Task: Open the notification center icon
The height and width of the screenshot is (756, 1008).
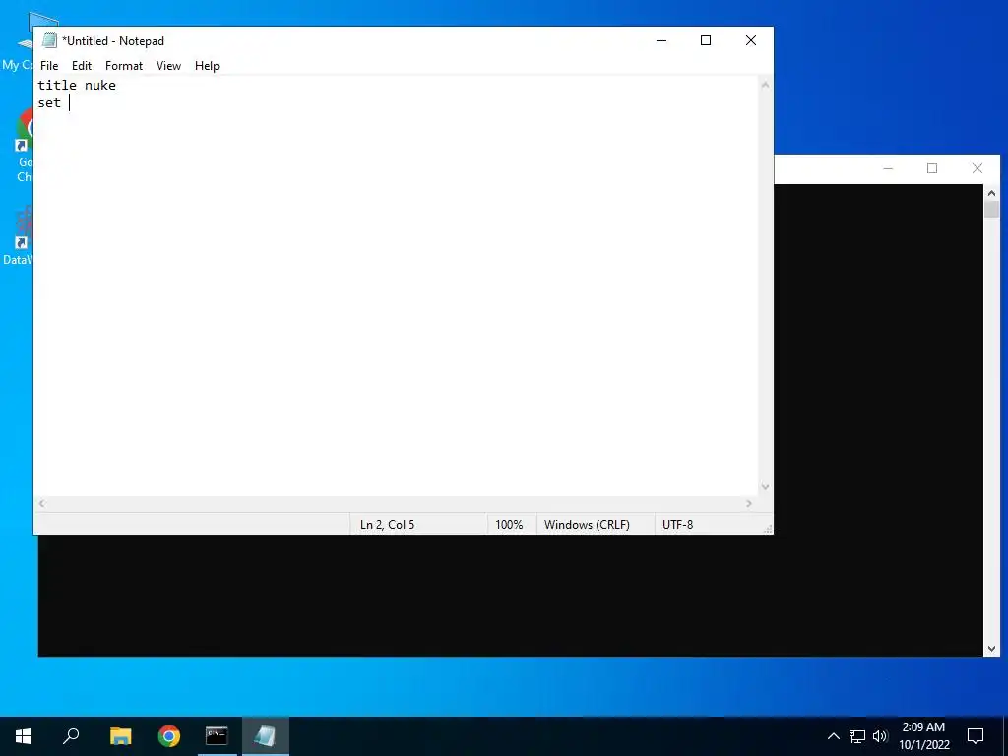Action: click(x=976, y=736)
